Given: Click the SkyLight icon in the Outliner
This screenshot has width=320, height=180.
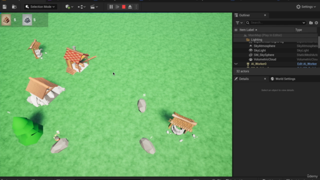Looking at the screenshot, I should (250, 50).
